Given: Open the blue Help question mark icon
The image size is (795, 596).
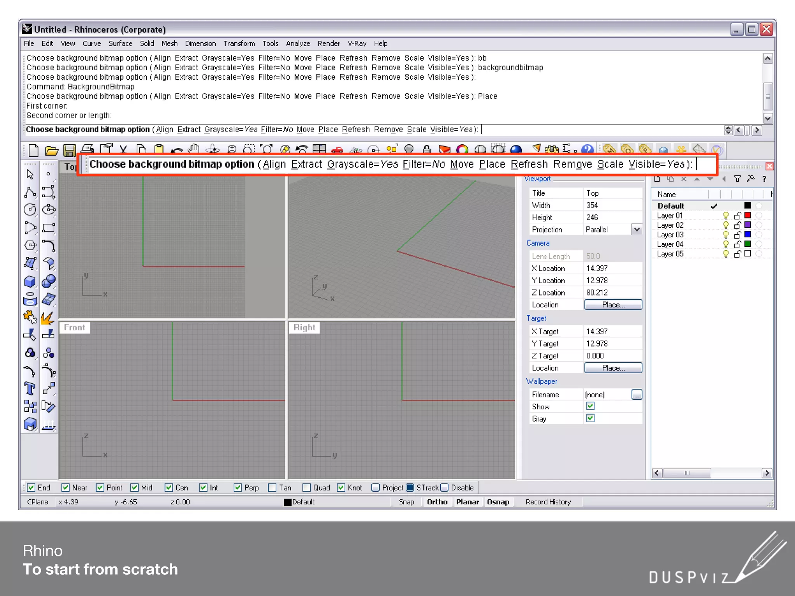Looking at the screenshot, I should (587, 149).
